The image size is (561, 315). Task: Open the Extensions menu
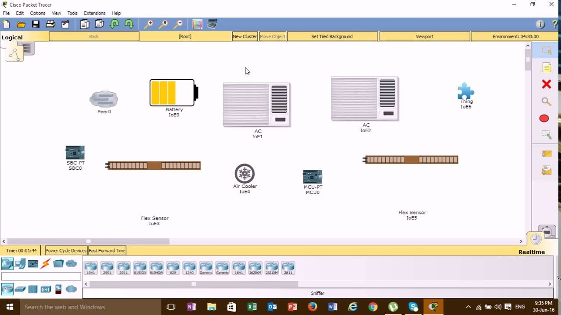pos(95,13)
